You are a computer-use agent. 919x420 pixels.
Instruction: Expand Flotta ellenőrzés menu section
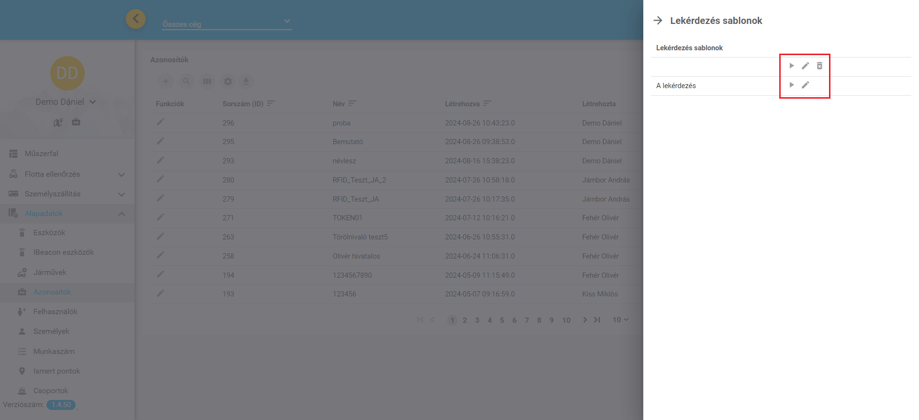point(67,174)
